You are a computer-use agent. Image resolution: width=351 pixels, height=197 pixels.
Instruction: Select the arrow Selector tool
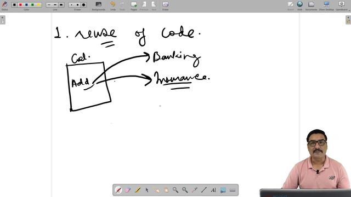147,190
